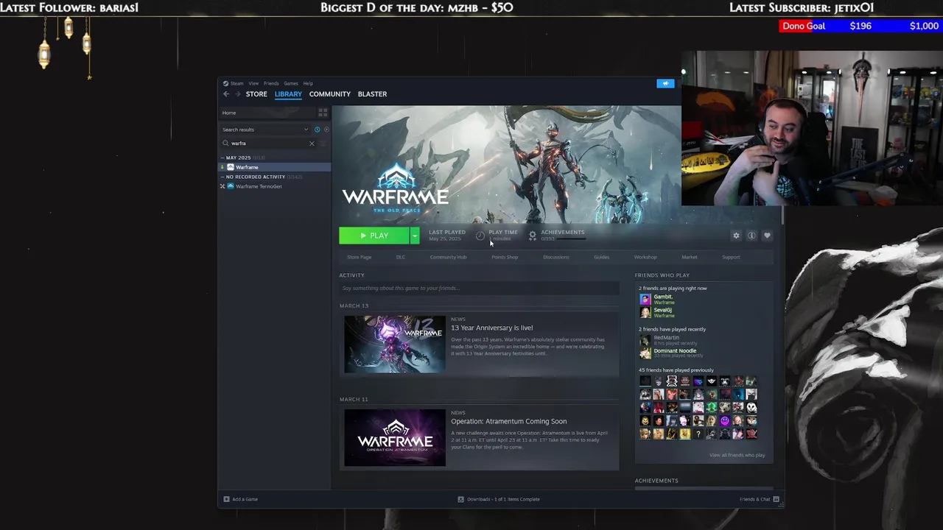This screenshot has height=530, width=943.
Task: Open the Support link
Action: pos(731,257)
